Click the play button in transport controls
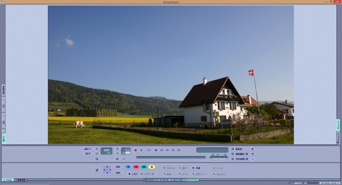This screenshot has height=185, width=342. [x=149, y=150]
